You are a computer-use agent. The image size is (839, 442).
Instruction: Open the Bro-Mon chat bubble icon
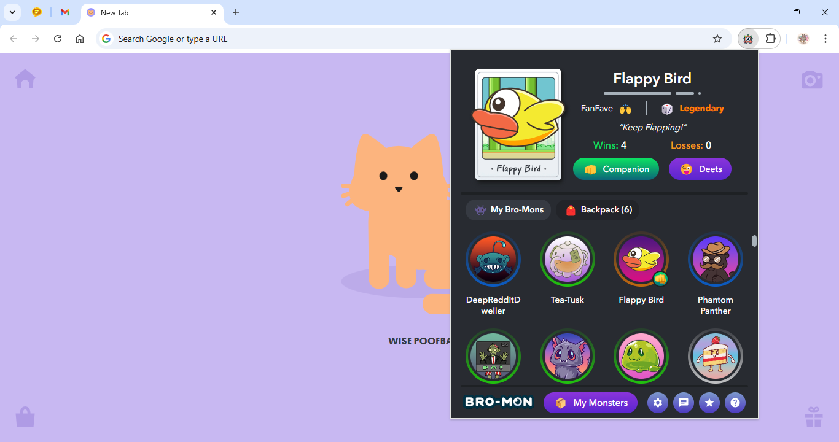click(x=684, y=403)
